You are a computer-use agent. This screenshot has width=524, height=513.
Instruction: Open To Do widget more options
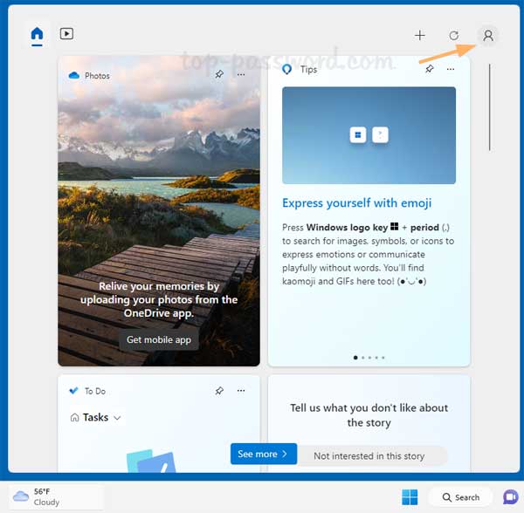241,391
